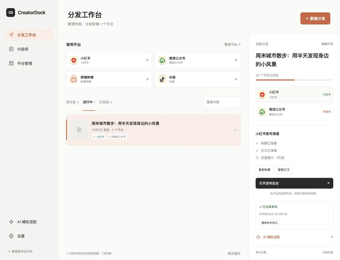Select 微信公众号 待发布 row in right panel
Viewport: 340px width, 260px height.
(294, 112)
